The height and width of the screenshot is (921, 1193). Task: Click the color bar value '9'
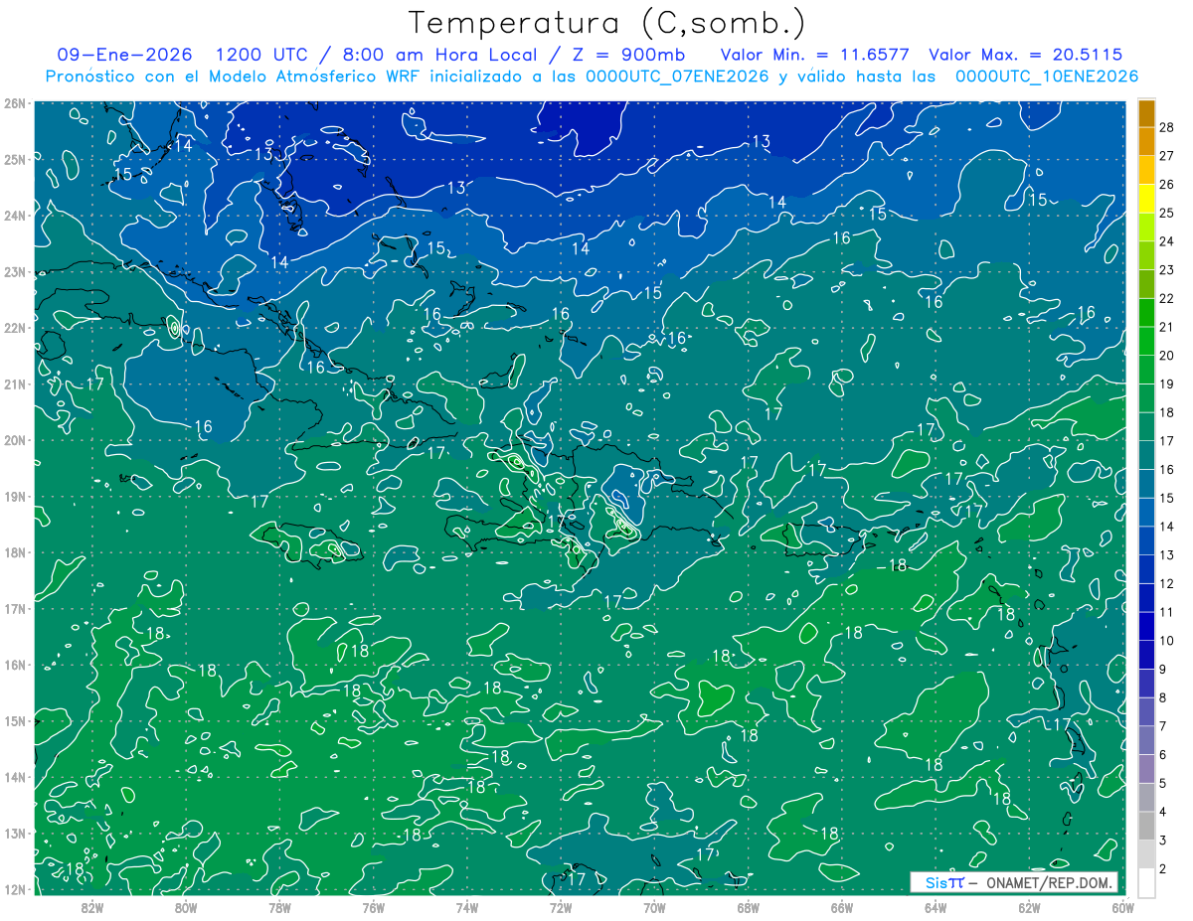pos(1163,670)
